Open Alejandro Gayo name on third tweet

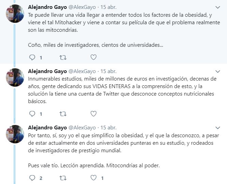tap(47, 128)
